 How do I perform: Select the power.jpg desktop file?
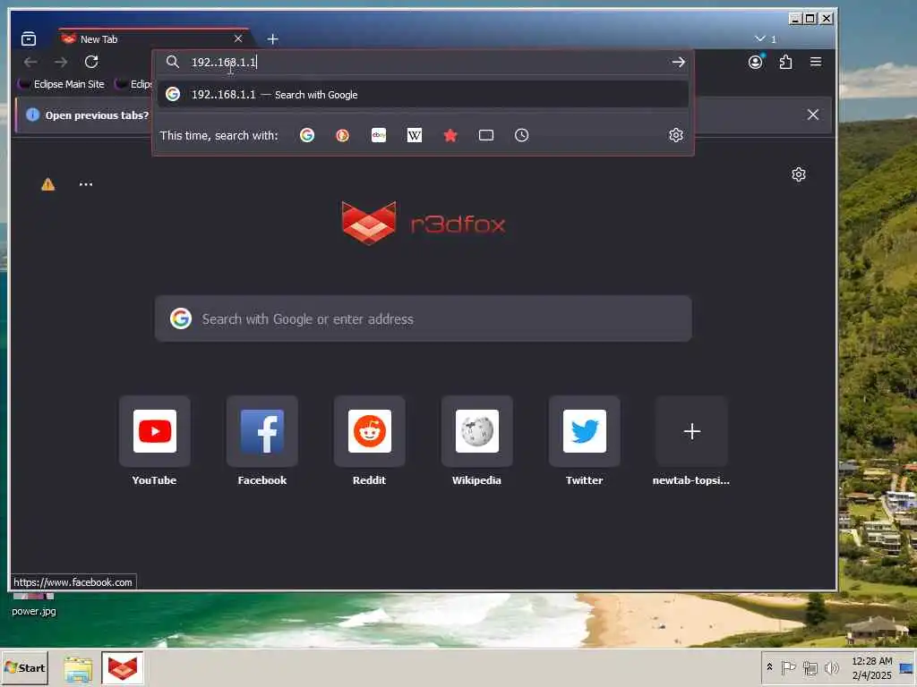34,606
